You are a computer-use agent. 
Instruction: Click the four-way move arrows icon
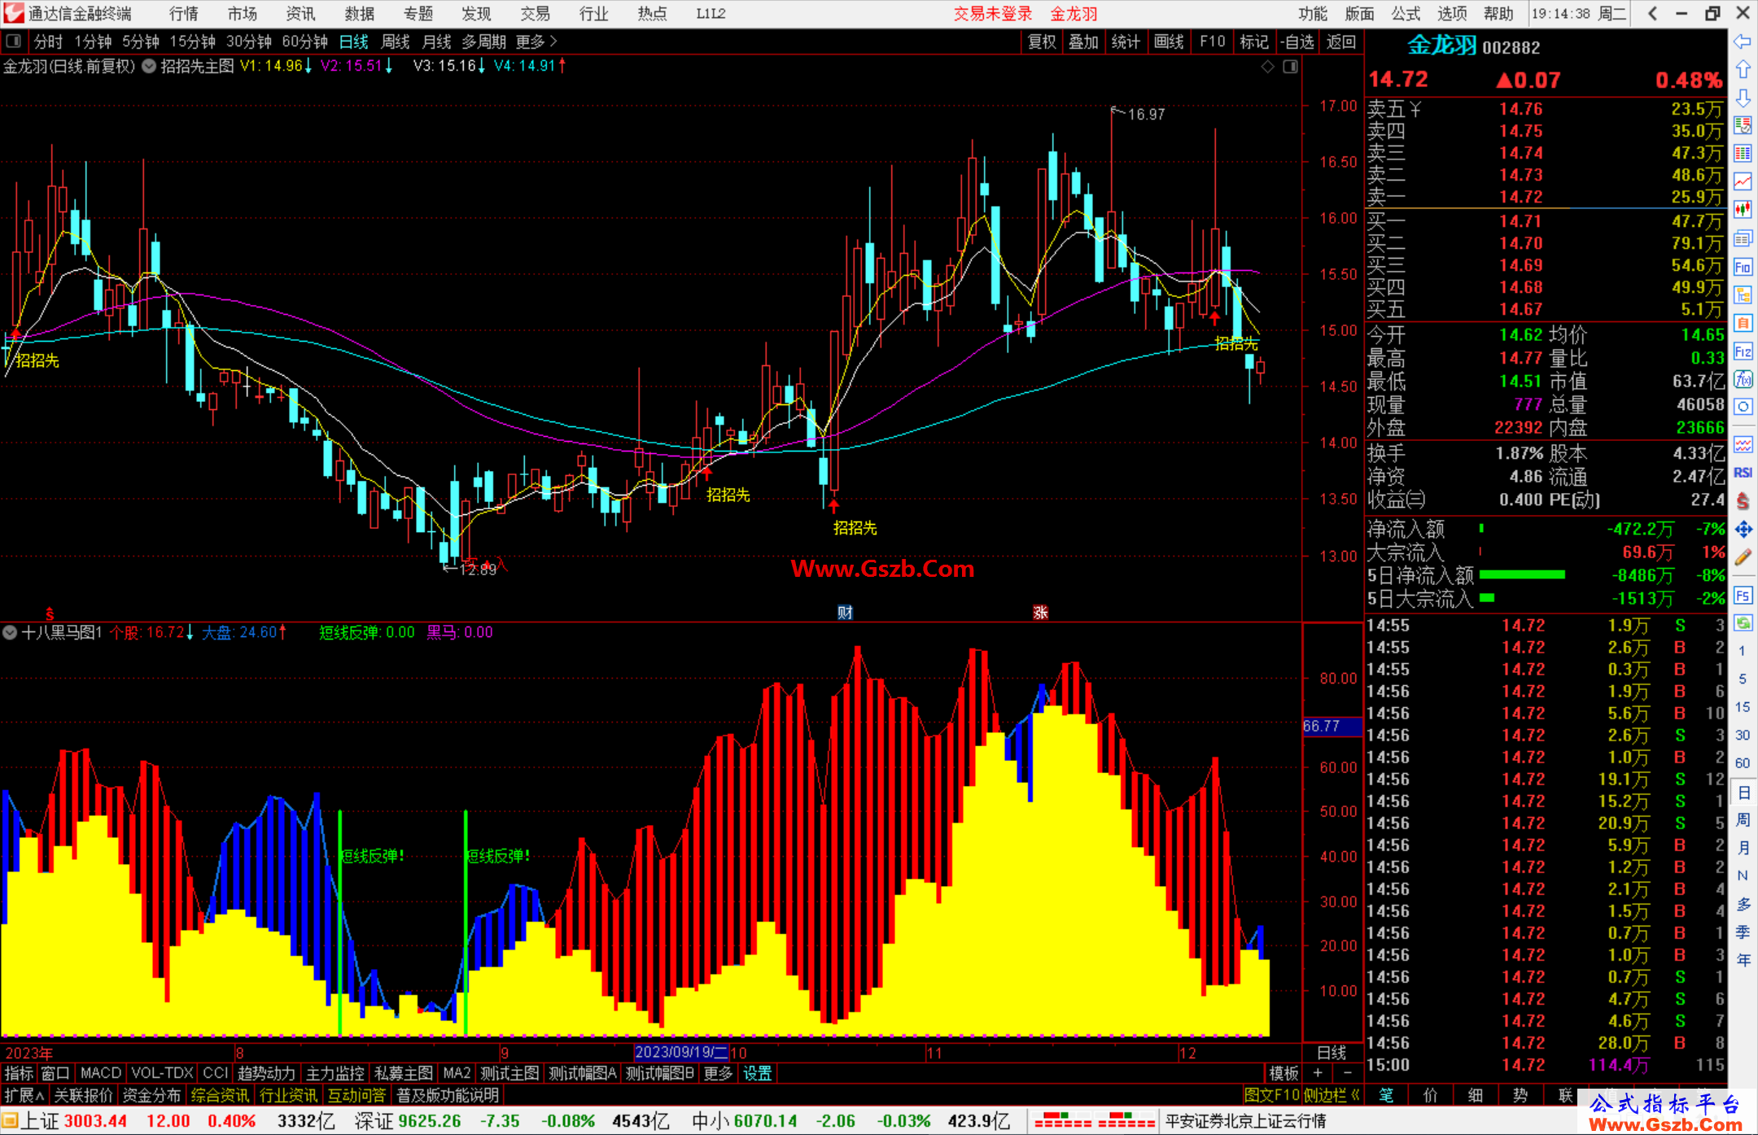(x=1743, y=530)
